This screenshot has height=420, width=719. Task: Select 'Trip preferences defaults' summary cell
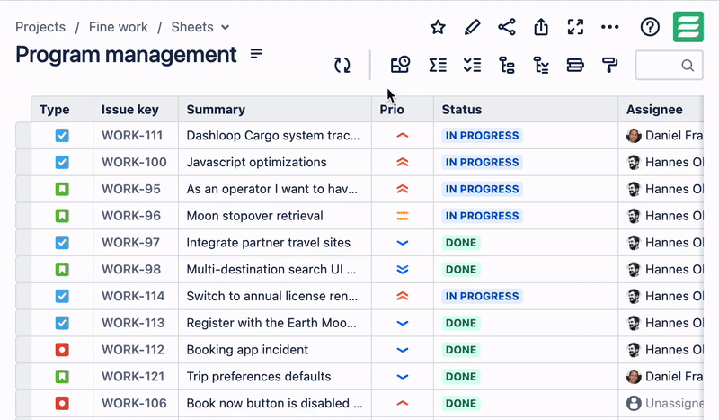275,377
